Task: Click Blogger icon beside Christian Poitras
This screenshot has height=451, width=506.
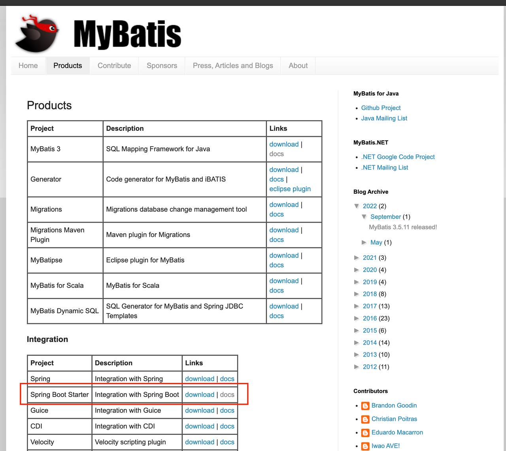Action: pyautogui.click(x=365, y=419)
